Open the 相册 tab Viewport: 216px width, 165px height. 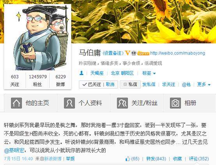coord(189,103)
